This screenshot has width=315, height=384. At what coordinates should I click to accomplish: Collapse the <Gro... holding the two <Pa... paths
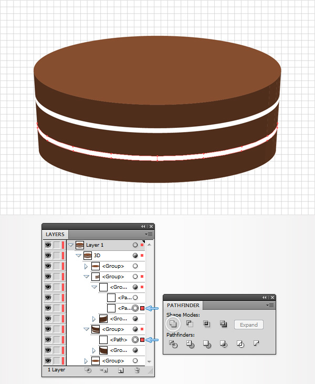94,287
